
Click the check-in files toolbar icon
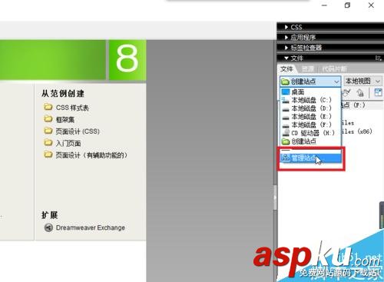point(347,92)
